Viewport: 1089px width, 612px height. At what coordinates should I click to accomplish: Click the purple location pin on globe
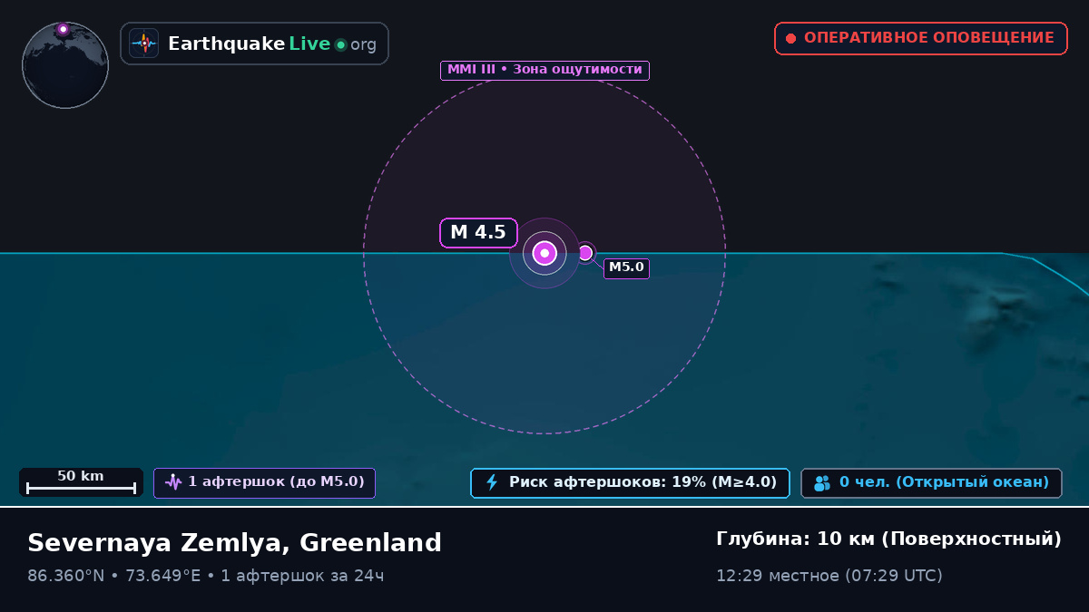coord(63,29)
